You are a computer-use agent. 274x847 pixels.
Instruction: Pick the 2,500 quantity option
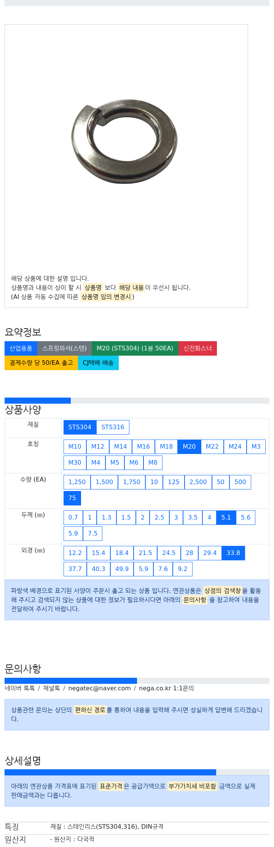(198, 482)
